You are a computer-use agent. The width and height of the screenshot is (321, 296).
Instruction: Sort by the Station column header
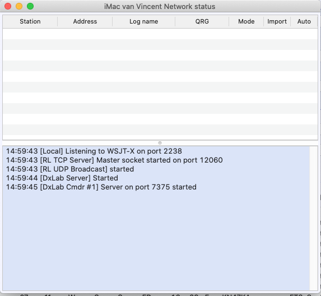point(30,21)
